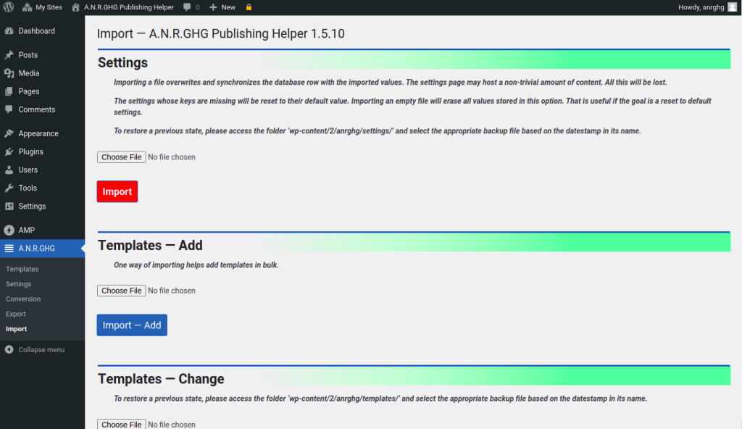The height and width of the screenshot is (429, 742).
Task: Open the comments bubble icon in admin bar
Action: tap(191, 7)
